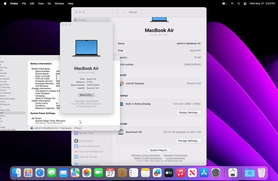Screen dimensions: 278x181
Task: Click the Display Settings button
Action: pyautogui.click(x=189, y=113)
